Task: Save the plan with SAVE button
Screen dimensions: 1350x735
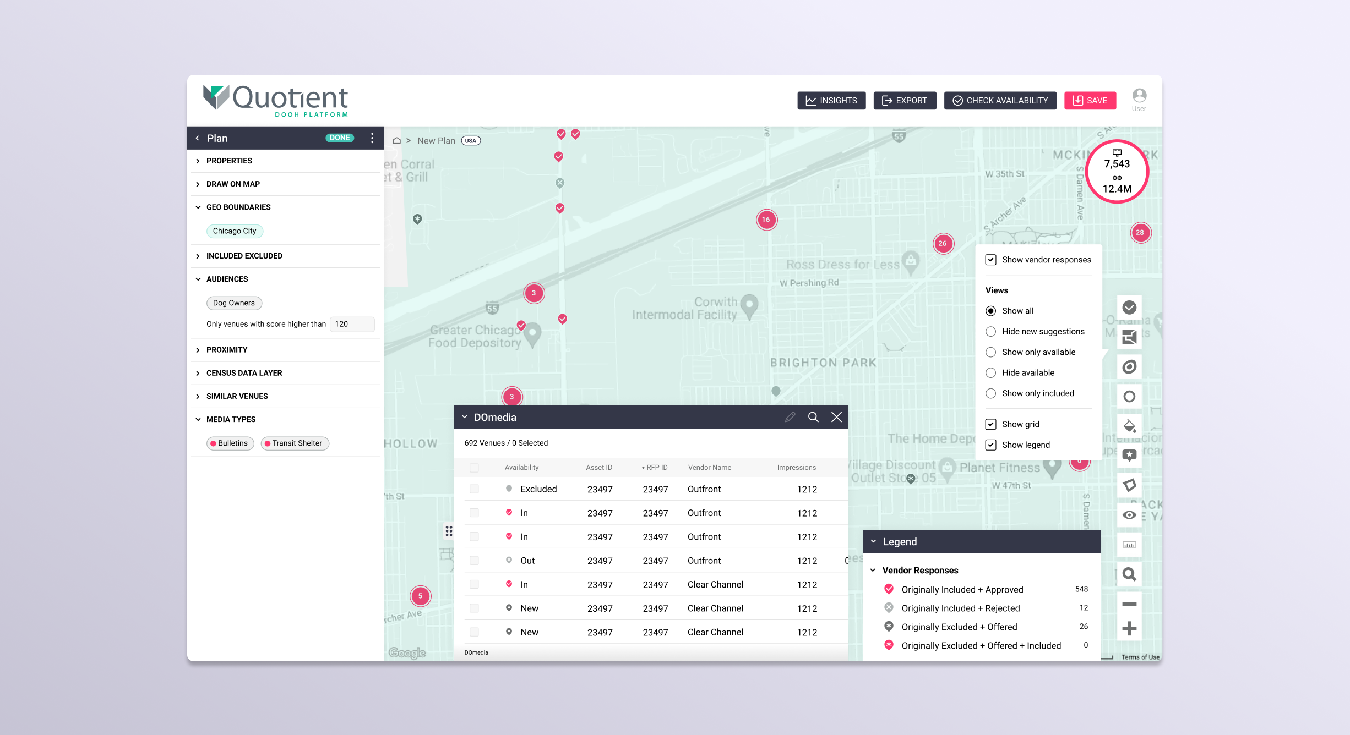Action: pos(1090,101)
